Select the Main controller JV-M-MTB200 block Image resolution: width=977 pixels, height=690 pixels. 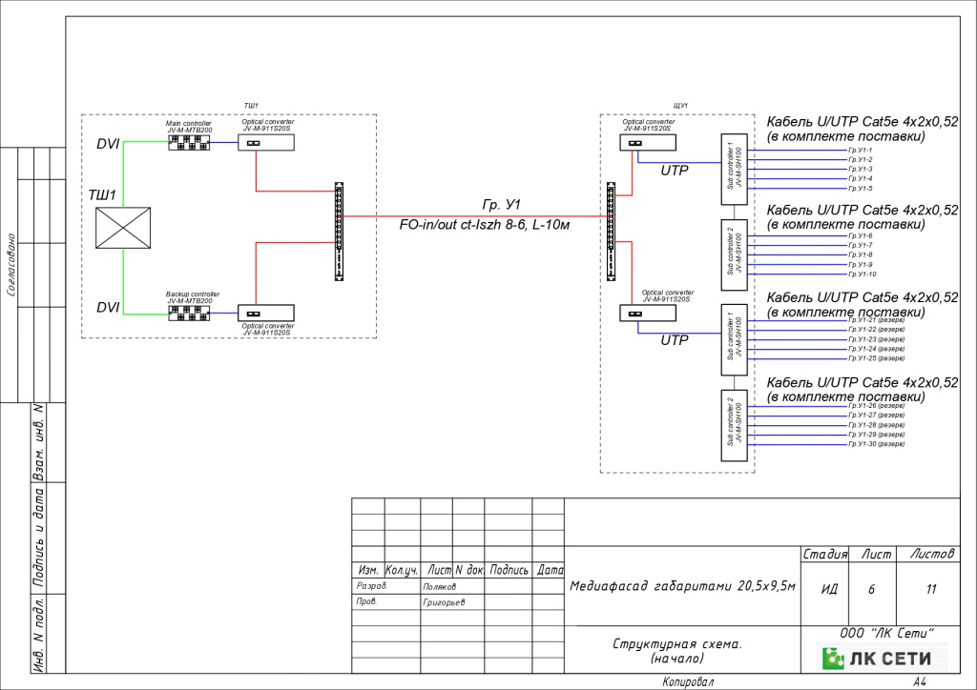(x=189, y=143)
